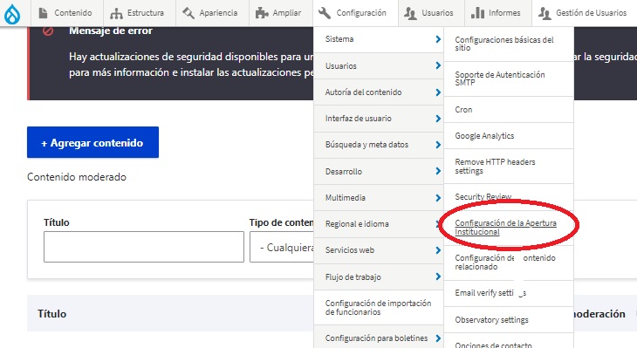Open the Observatory settings link
Viewport: 637px width, 348px height.
tap(491, 320)
